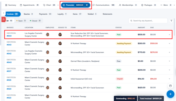Image resolution: width=176 pixels, height=101 pixels.
Task: Click the Unpaid badge on invoice #825
Action: (120, 79)
